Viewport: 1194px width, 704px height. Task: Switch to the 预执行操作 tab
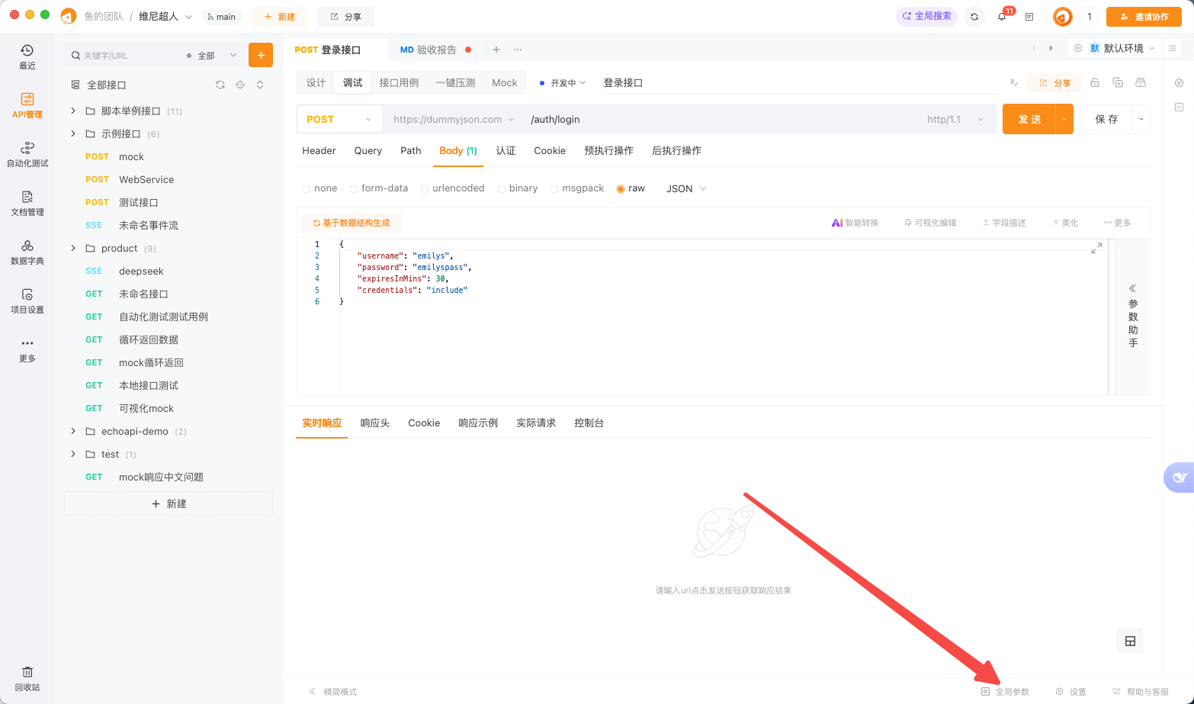608,150
